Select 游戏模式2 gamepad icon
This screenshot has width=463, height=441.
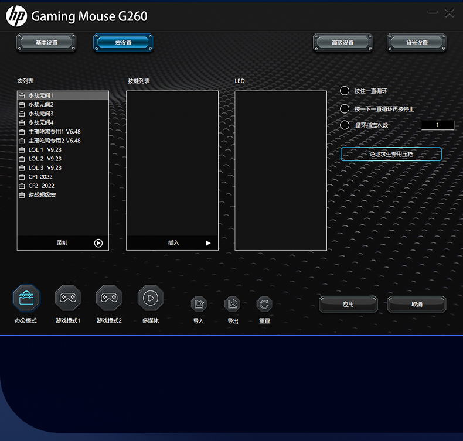[109, 298]
